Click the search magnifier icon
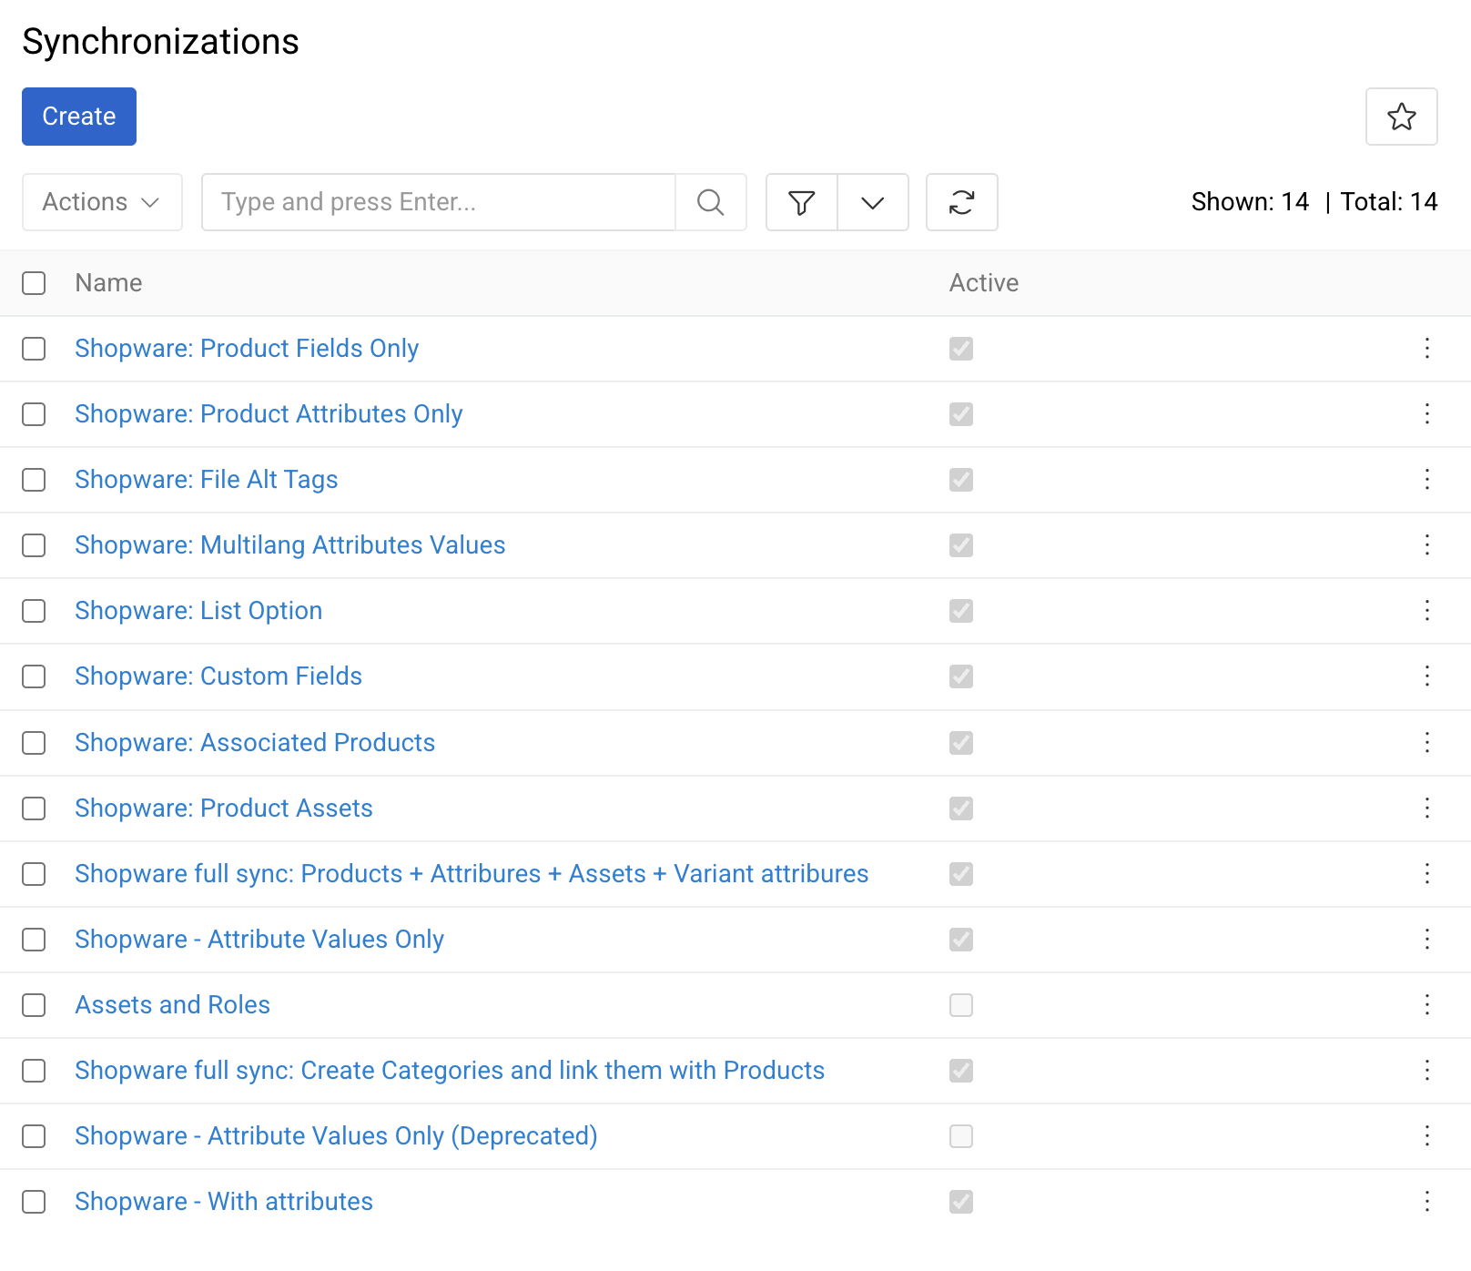Viewport: 1471px width, 1271px height. [x=710, y=202]
